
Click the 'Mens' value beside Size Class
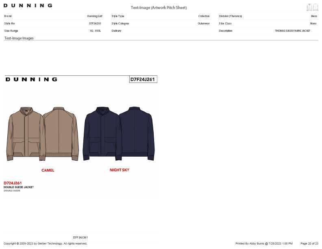tap(313, 24)
